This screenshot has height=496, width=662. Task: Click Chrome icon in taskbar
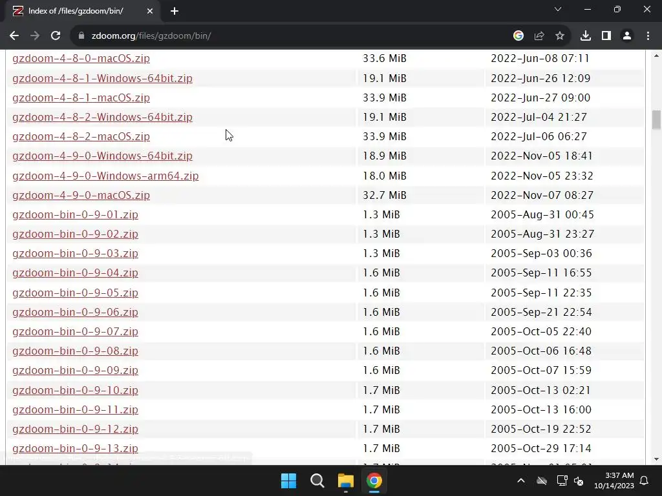point(374,480)
